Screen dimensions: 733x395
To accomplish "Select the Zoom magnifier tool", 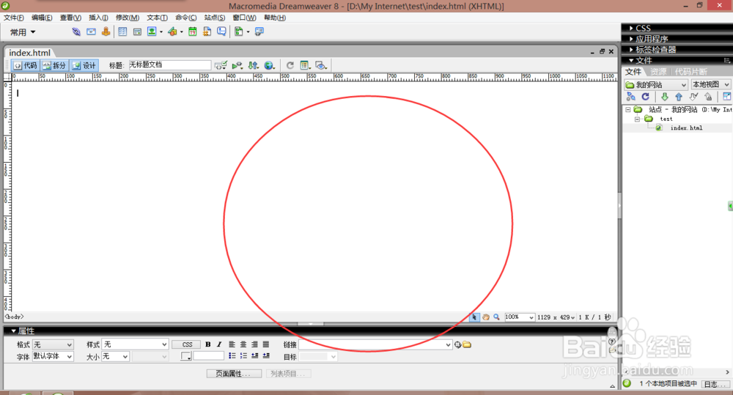I will [496, 317].
